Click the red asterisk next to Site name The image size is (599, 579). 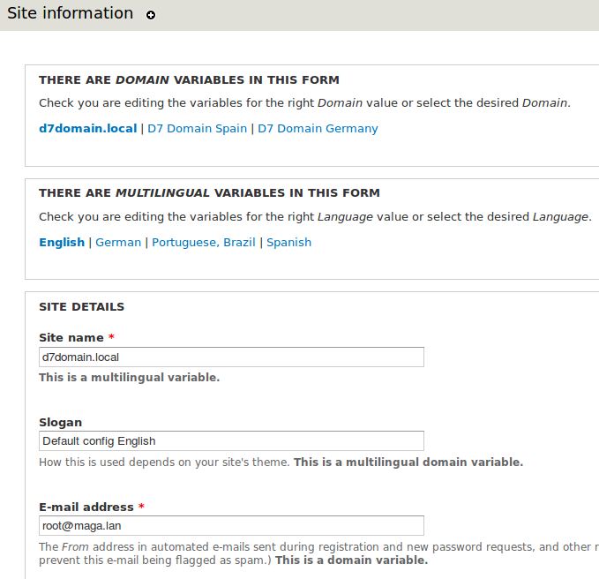(112, 338)
